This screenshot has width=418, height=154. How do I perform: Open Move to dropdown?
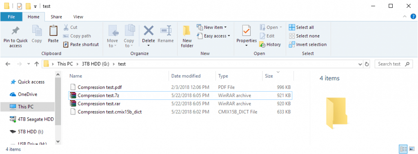pyautogui.click(x=113, y=36)
